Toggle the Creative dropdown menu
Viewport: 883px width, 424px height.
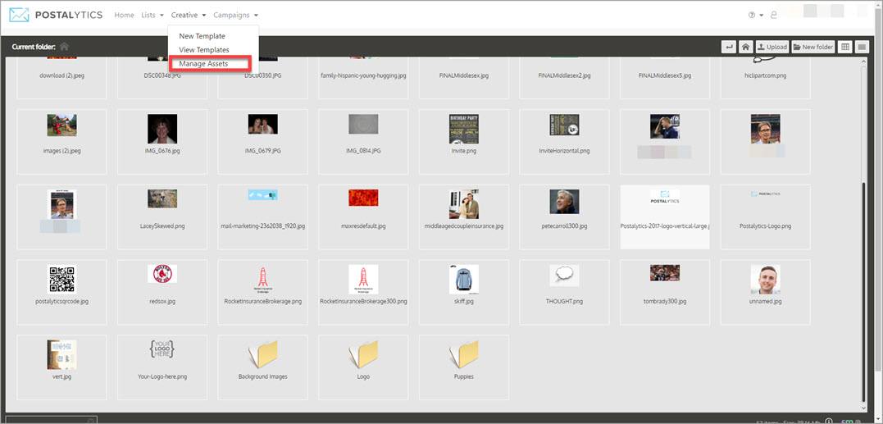pos(189,16)
